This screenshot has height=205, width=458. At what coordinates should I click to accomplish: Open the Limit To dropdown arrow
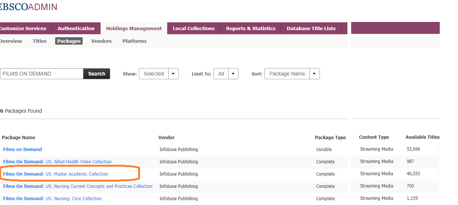tap(233, 74)
